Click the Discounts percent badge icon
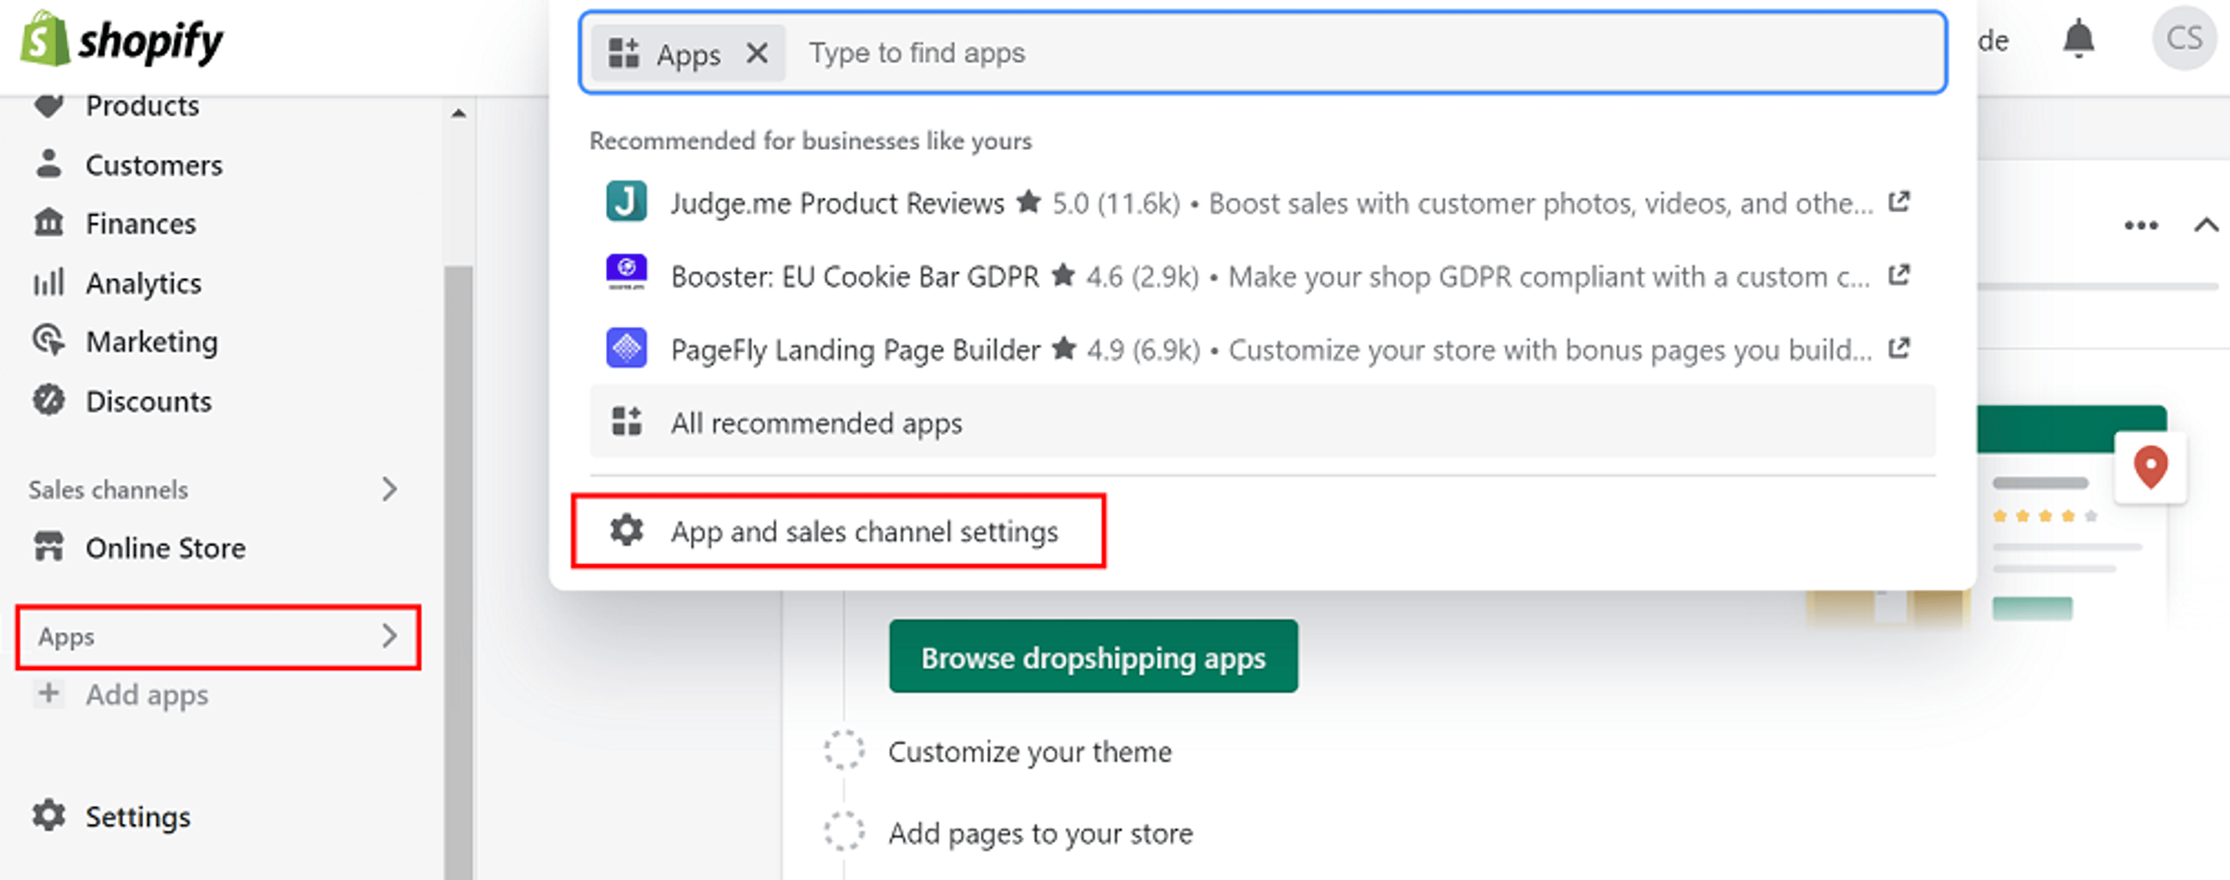Viewport: 2230px width, 880px height. [x=48, y=400]
